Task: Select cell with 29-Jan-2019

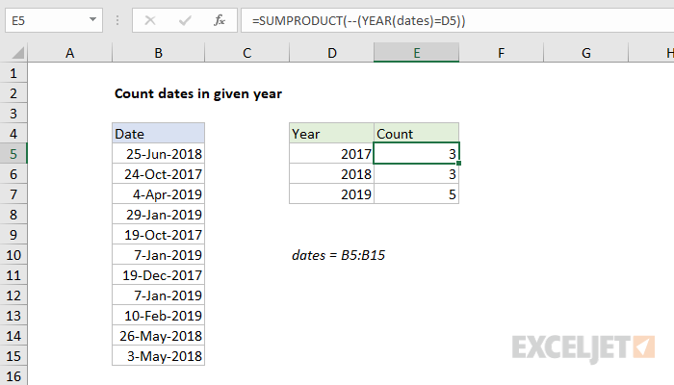Action: pos(158,215)
